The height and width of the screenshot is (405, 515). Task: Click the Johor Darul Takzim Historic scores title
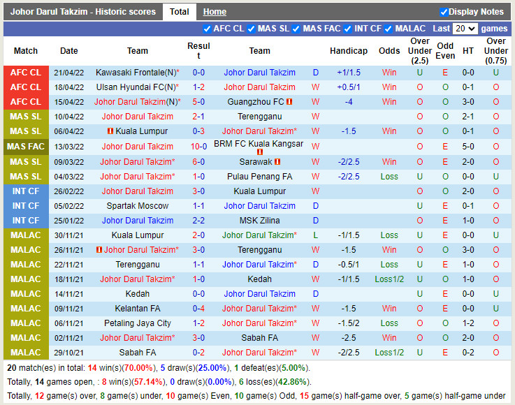click(x=82, y=12)
